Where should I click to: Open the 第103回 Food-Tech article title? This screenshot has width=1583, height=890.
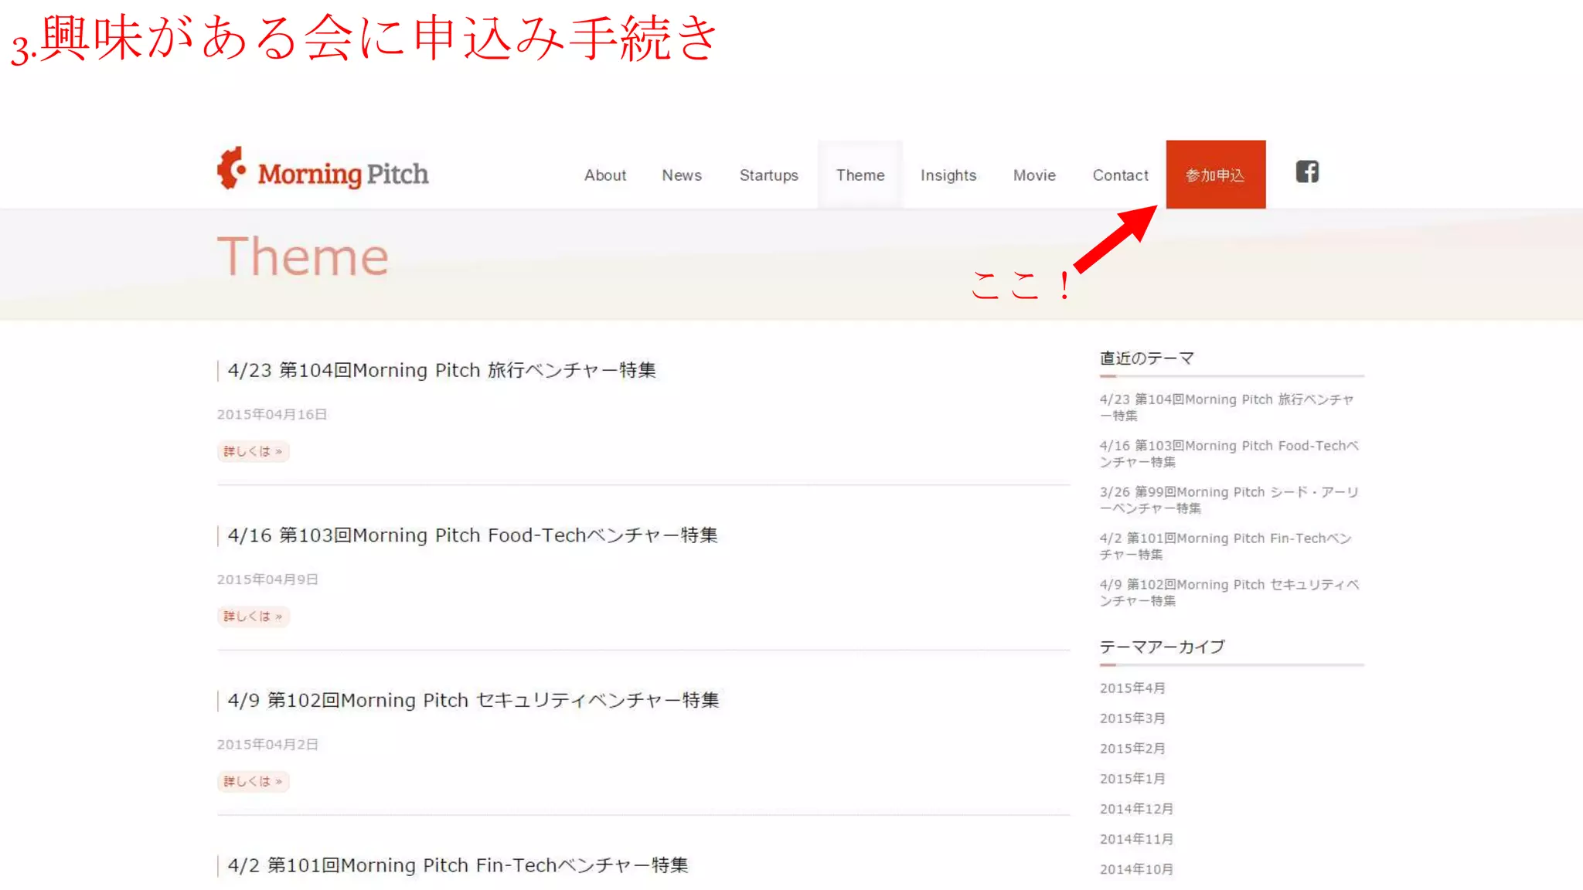pyautogui.click(x=472, y=535)
